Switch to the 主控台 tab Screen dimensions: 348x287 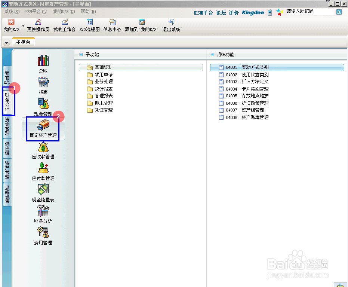pos(23,42)
